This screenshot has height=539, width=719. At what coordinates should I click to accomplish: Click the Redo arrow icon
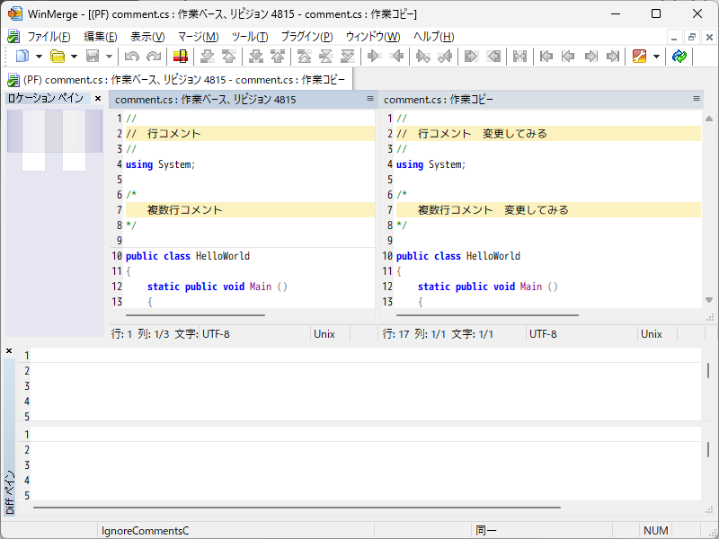tap(154, 57)
